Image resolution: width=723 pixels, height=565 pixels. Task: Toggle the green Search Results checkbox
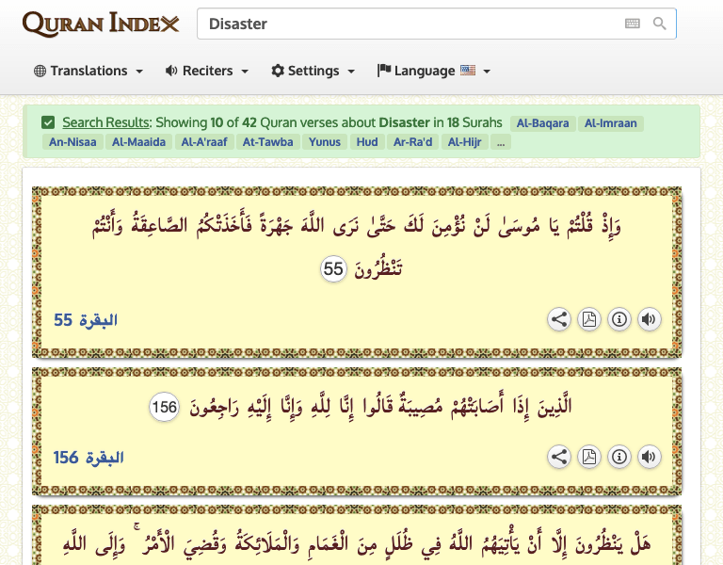pyautogui.click(x=48, y=122)
